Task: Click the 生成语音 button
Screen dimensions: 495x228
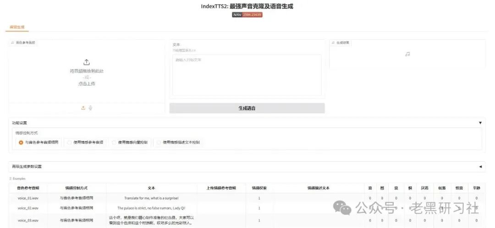Action: [247, 108]
